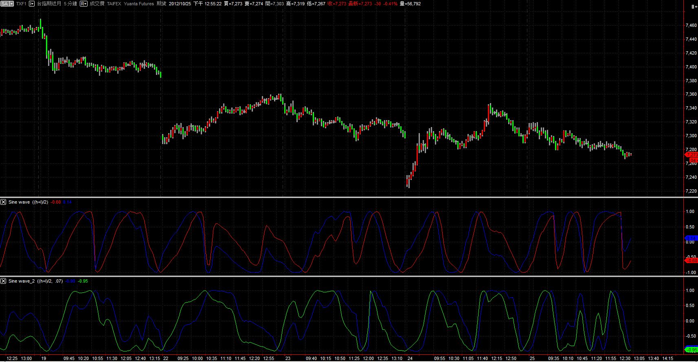The width and height of the screenshot is (698, 362).
Task: Click the 台指期近月 contract name
Action: 49,4
